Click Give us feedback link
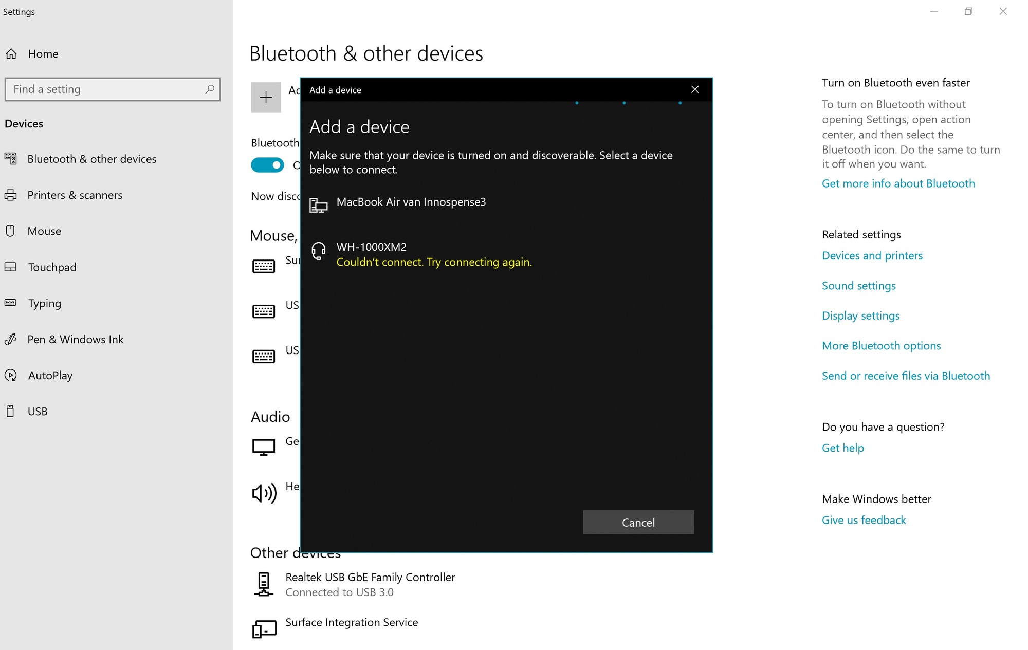The height and width of the screenshot is (650, 1028). 864,520
